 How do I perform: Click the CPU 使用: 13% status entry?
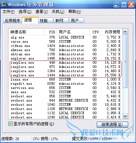[45, 139]
